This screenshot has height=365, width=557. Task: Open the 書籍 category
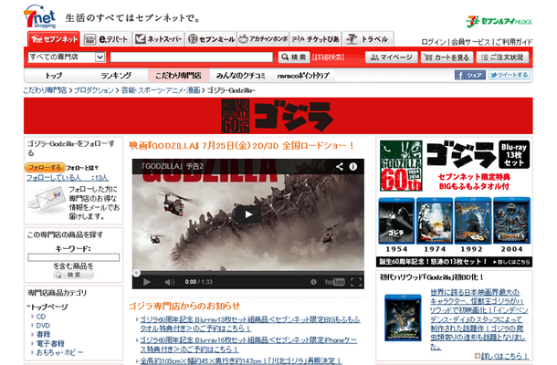43,334
